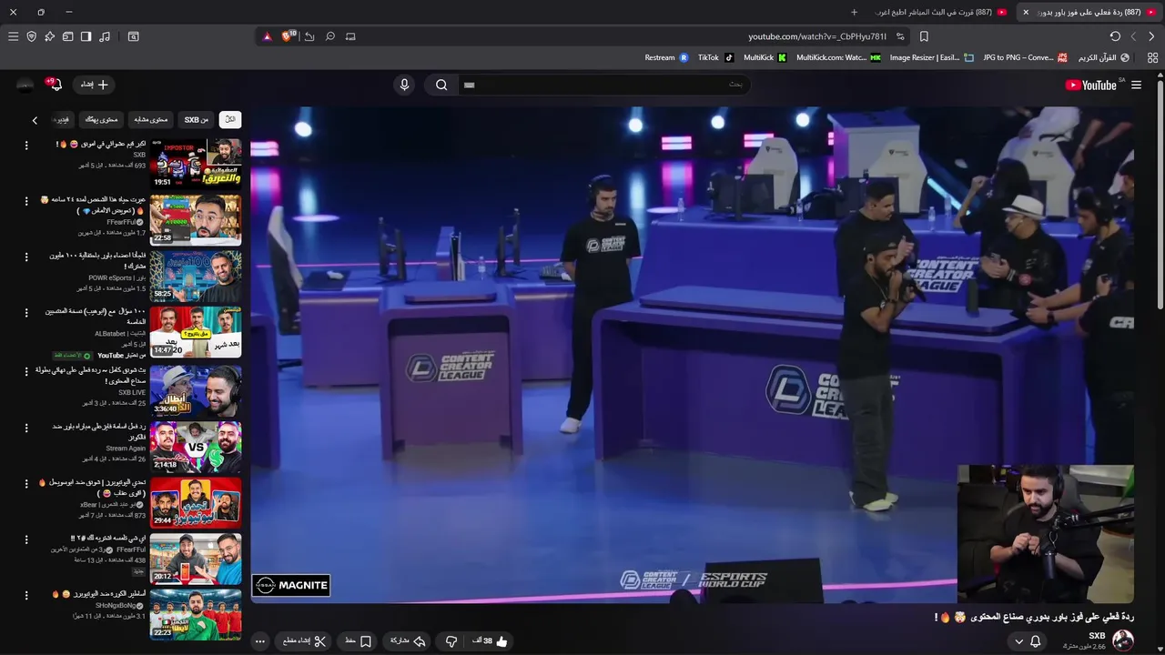Toggle the browser sidebar panel
Viewport: 1165px width, 655px height.
86,36
